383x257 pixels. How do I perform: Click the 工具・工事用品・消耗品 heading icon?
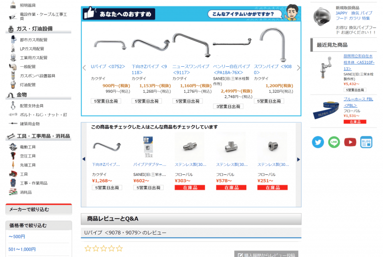click(11, 136)
